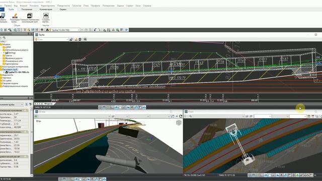Select Ведомости folder in tree
This screenshot has width=322, height=181.
coord(8,75)
